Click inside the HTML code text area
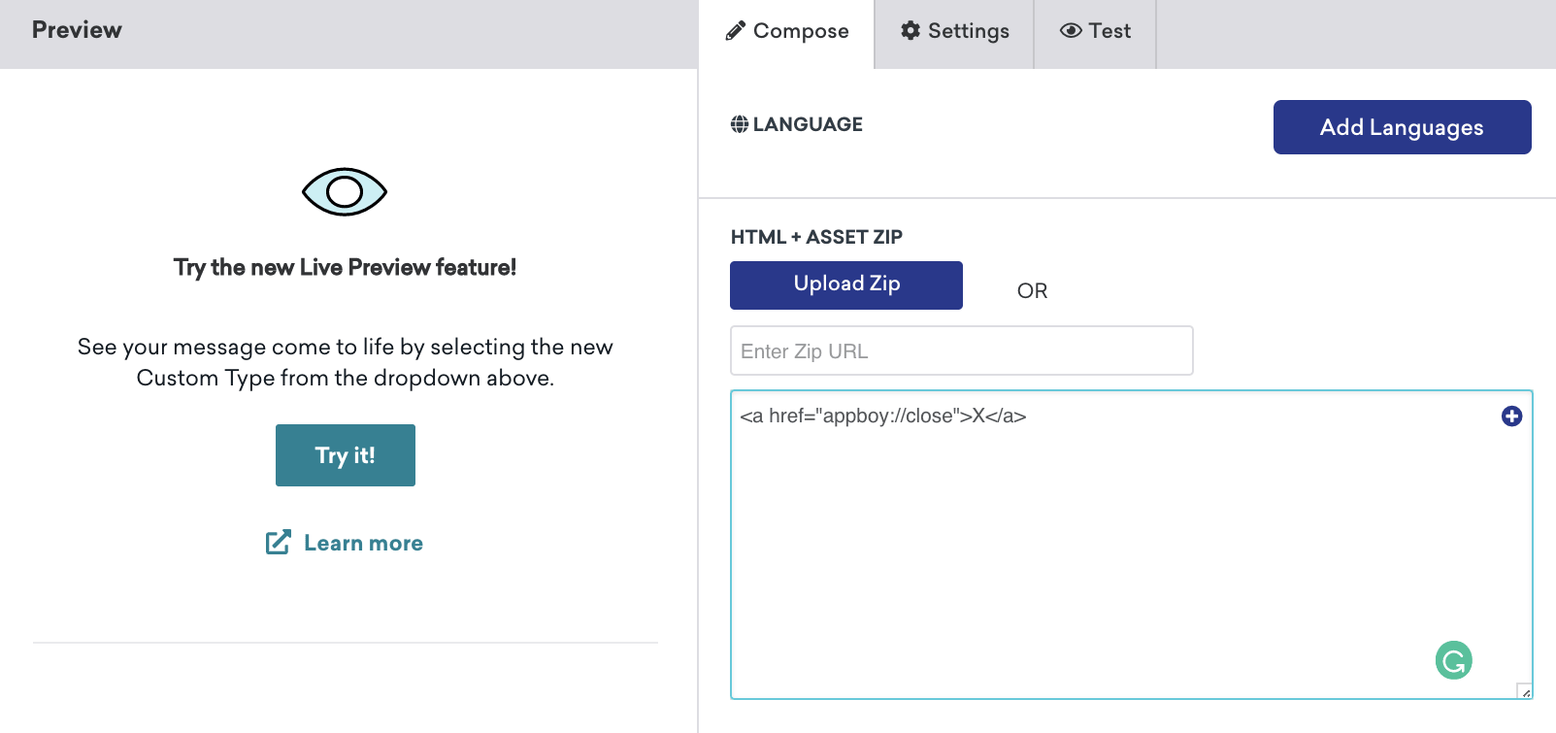 (1068, 544)
